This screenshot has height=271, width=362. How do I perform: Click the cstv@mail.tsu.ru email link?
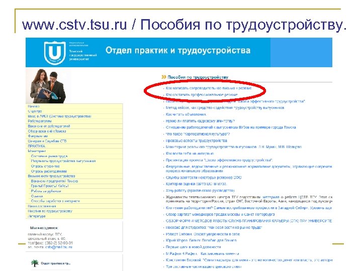coord(59,247)
